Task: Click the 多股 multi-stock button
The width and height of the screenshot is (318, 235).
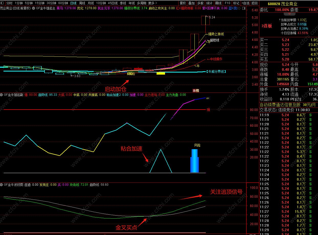Action: tap(200, 3)
